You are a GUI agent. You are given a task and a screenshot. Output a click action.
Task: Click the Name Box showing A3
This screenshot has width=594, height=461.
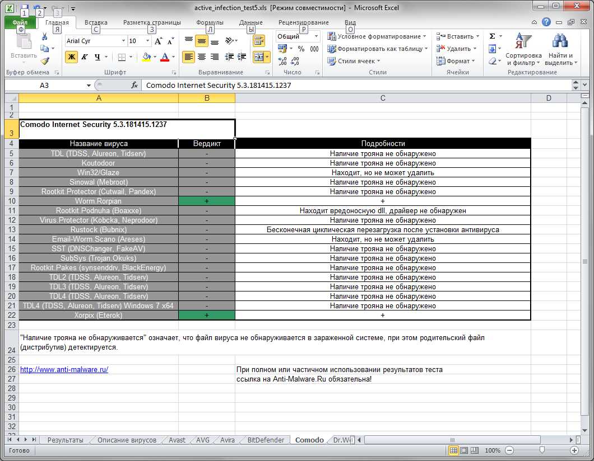[44, 85]
